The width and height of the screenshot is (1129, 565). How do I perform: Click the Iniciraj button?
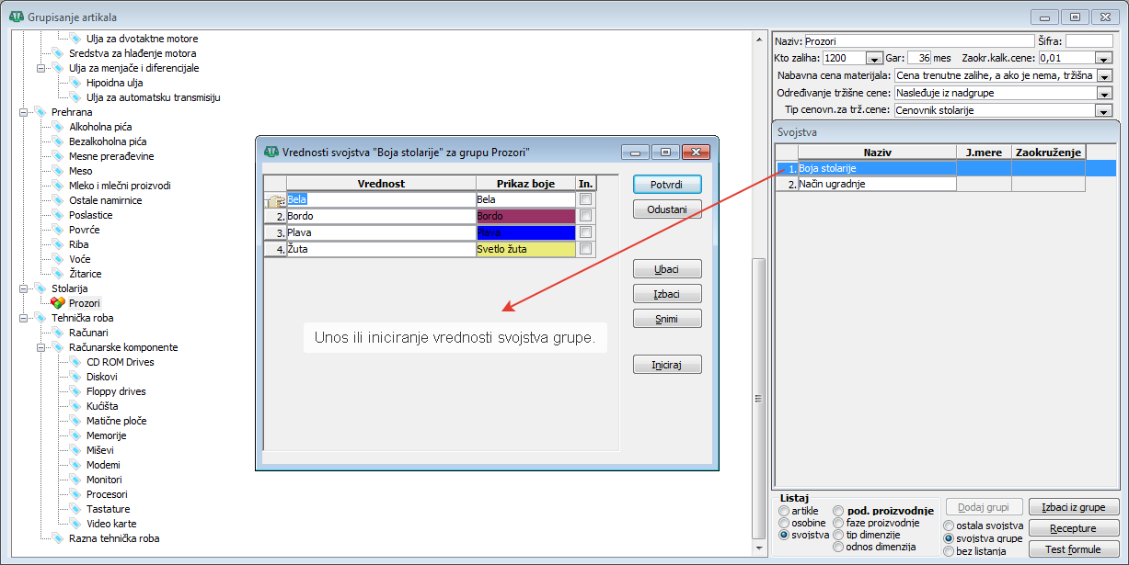pyautogui.click(x=667, y=365)
